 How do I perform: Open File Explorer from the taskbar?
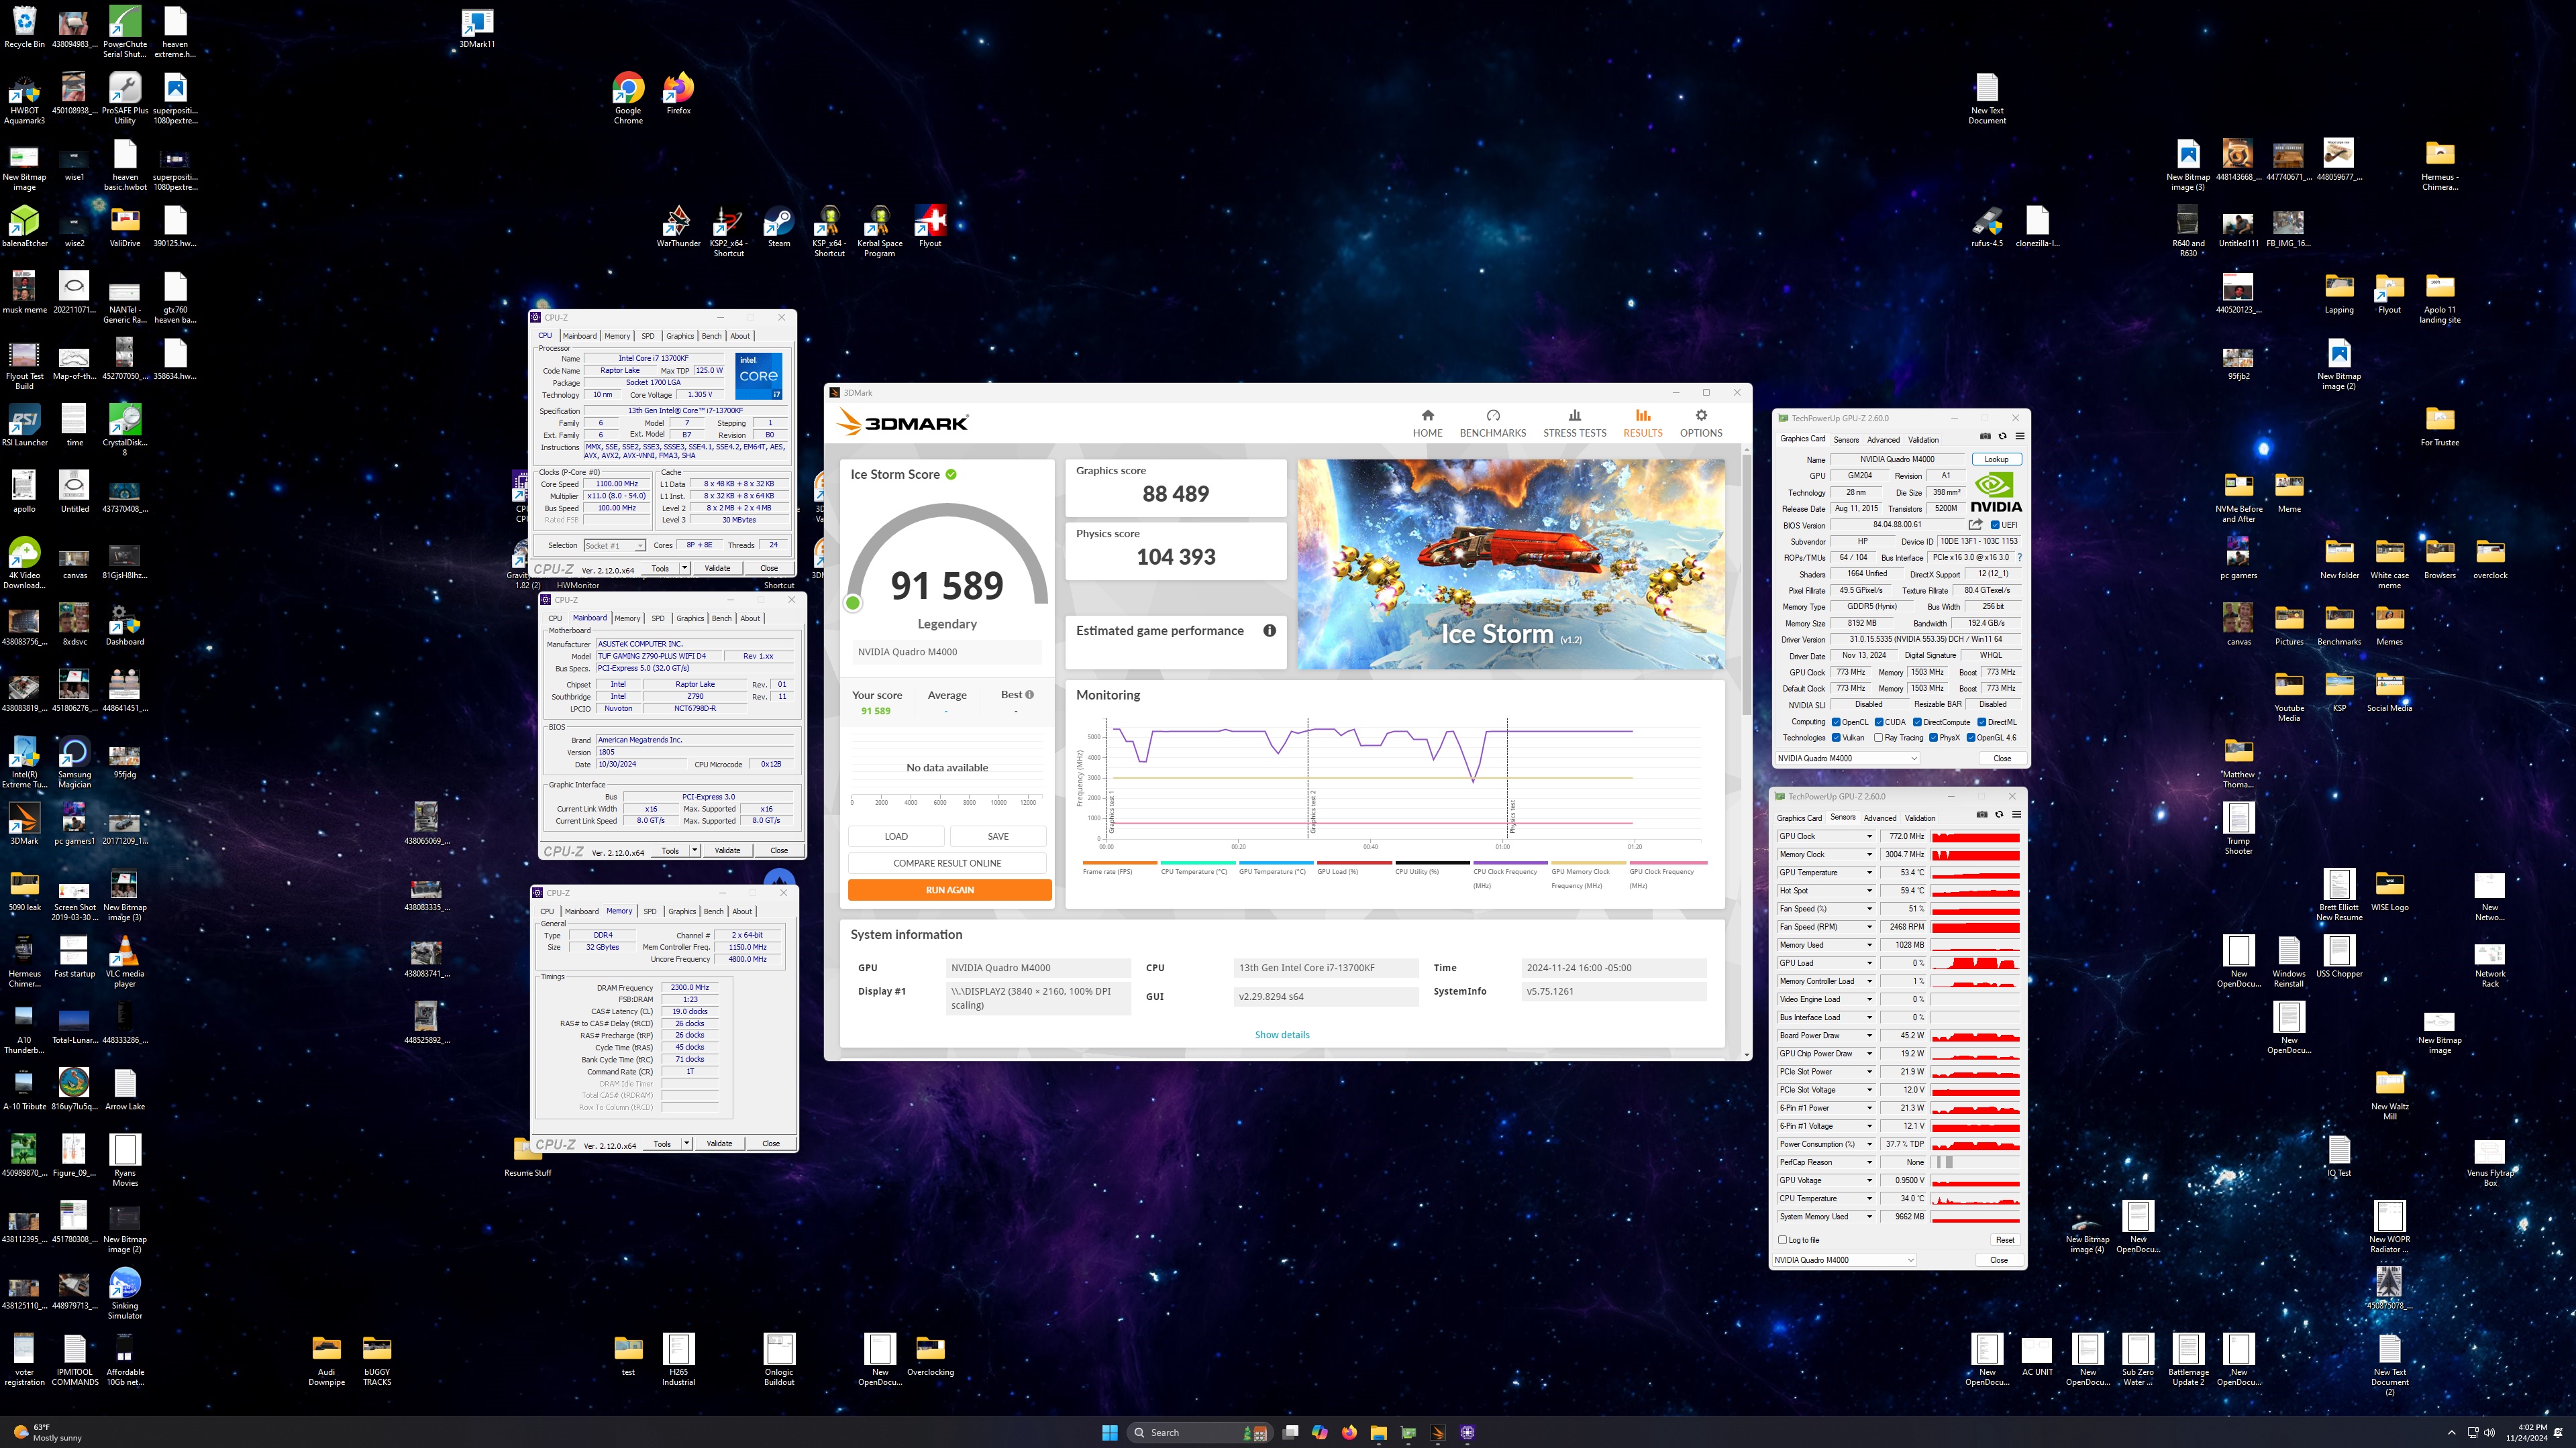pyautogui.click(x=1378, y=1432)
